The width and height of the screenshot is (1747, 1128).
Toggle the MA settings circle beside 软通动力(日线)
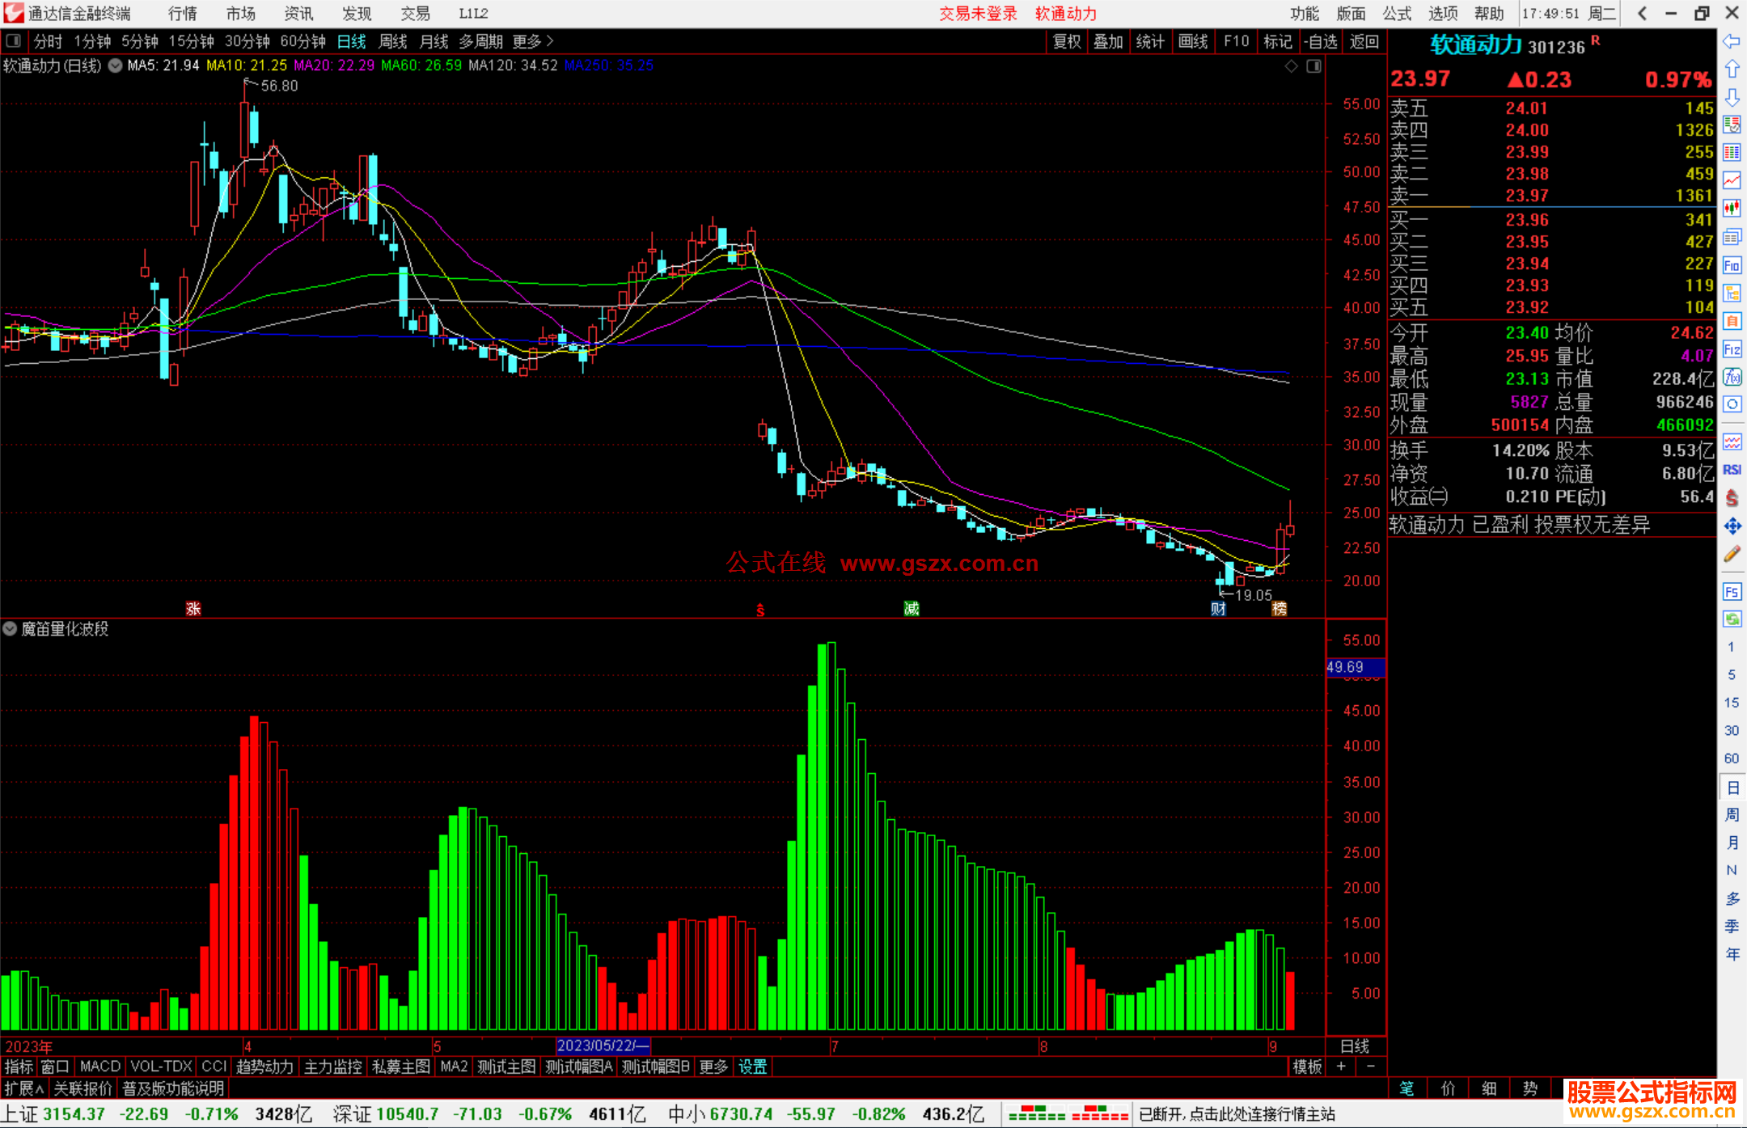click(x=116, y=65)
